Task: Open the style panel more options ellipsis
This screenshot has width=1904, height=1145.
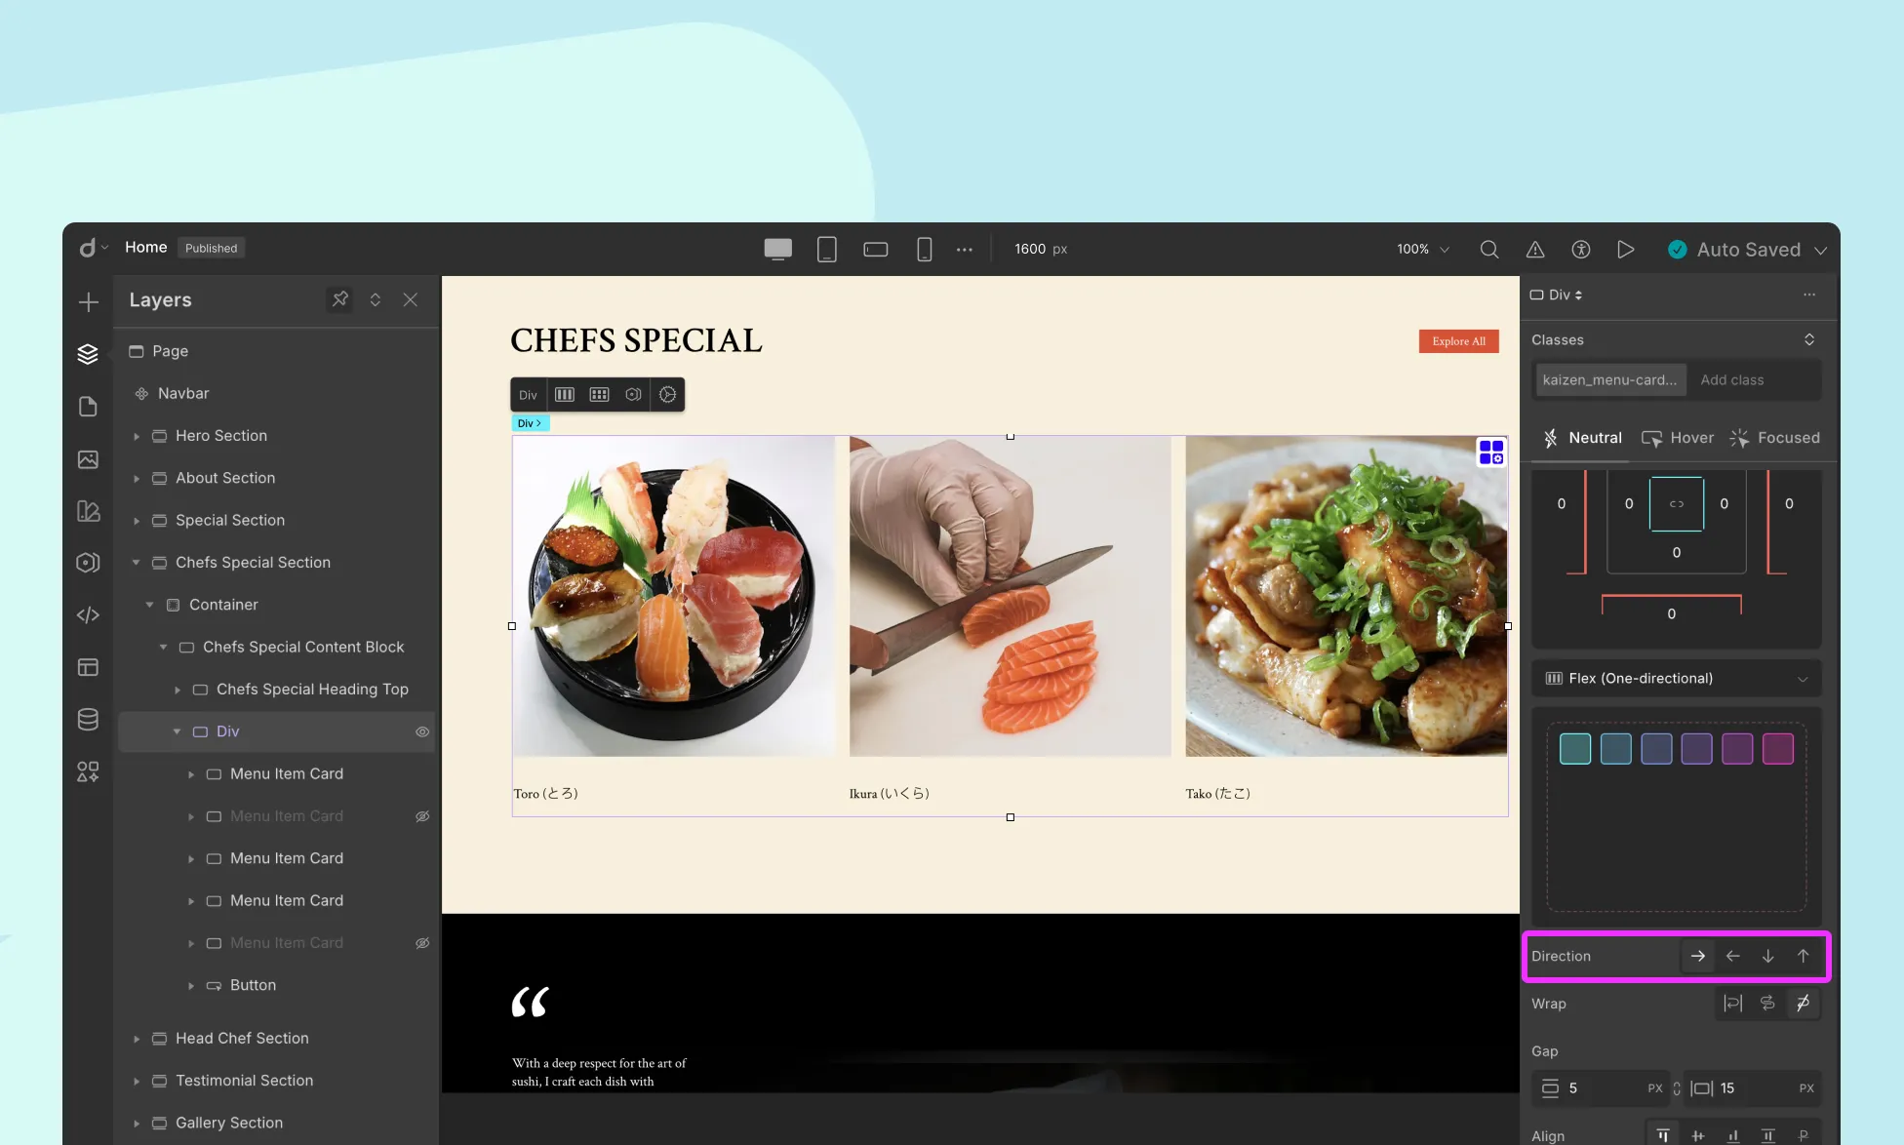Action: 1809,295
